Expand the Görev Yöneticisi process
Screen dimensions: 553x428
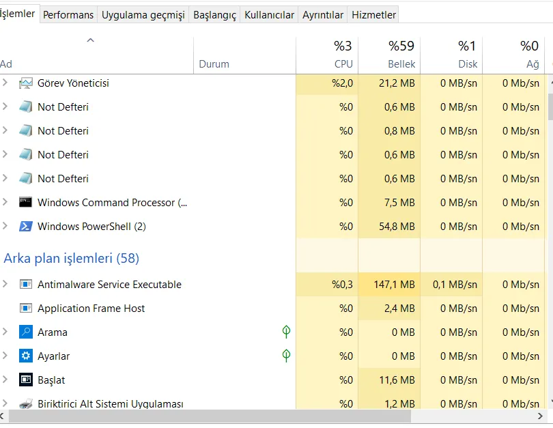5,83
